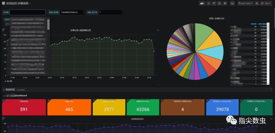The height and width of the screenshot is (133, 275).
Task: Focus the 应用ID input field
Action: pyautogui.click(x=28, y=12)
